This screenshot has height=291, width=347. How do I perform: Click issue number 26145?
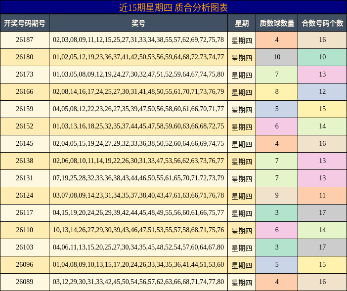click(x=25, y=143)
